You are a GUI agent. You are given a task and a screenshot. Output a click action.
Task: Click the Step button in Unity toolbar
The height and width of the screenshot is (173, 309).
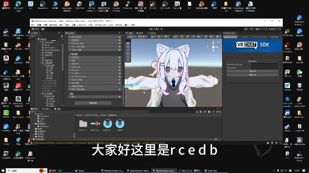tap(162, 29)
